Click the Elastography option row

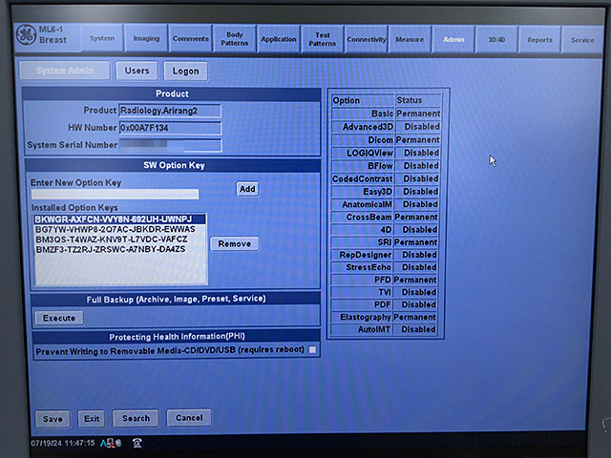tap(384, 317)
